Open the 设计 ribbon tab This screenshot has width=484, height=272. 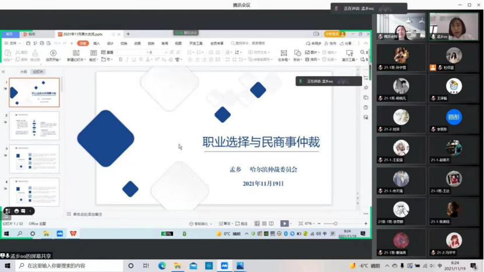110,43
